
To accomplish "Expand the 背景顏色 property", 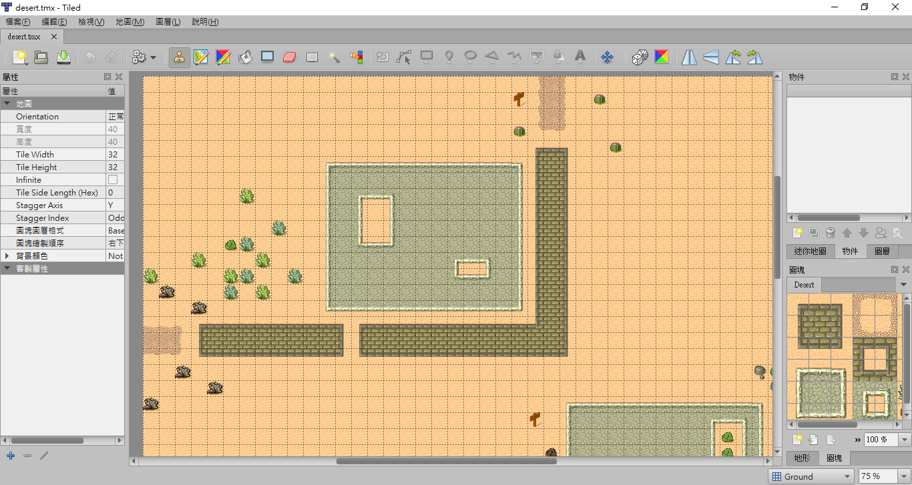I will click(7, 256).
